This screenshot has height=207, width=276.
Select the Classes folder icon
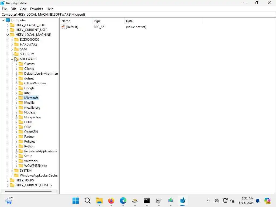pos(21,64)
